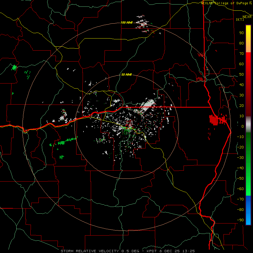Image resolution: width=253 pixels, height=253 pixels.
Task: Click the NEXLAB-College of DuPage header text
Action: point(225,3)
